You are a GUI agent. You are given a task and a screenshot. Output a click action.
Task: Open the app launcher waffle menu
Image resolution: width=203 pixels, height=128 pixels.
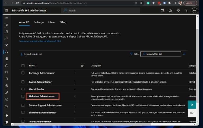[x=7, y=10]
